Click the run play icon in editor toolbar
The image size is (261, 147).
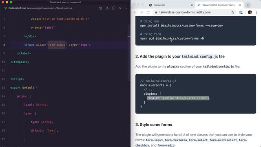(107, 8)
